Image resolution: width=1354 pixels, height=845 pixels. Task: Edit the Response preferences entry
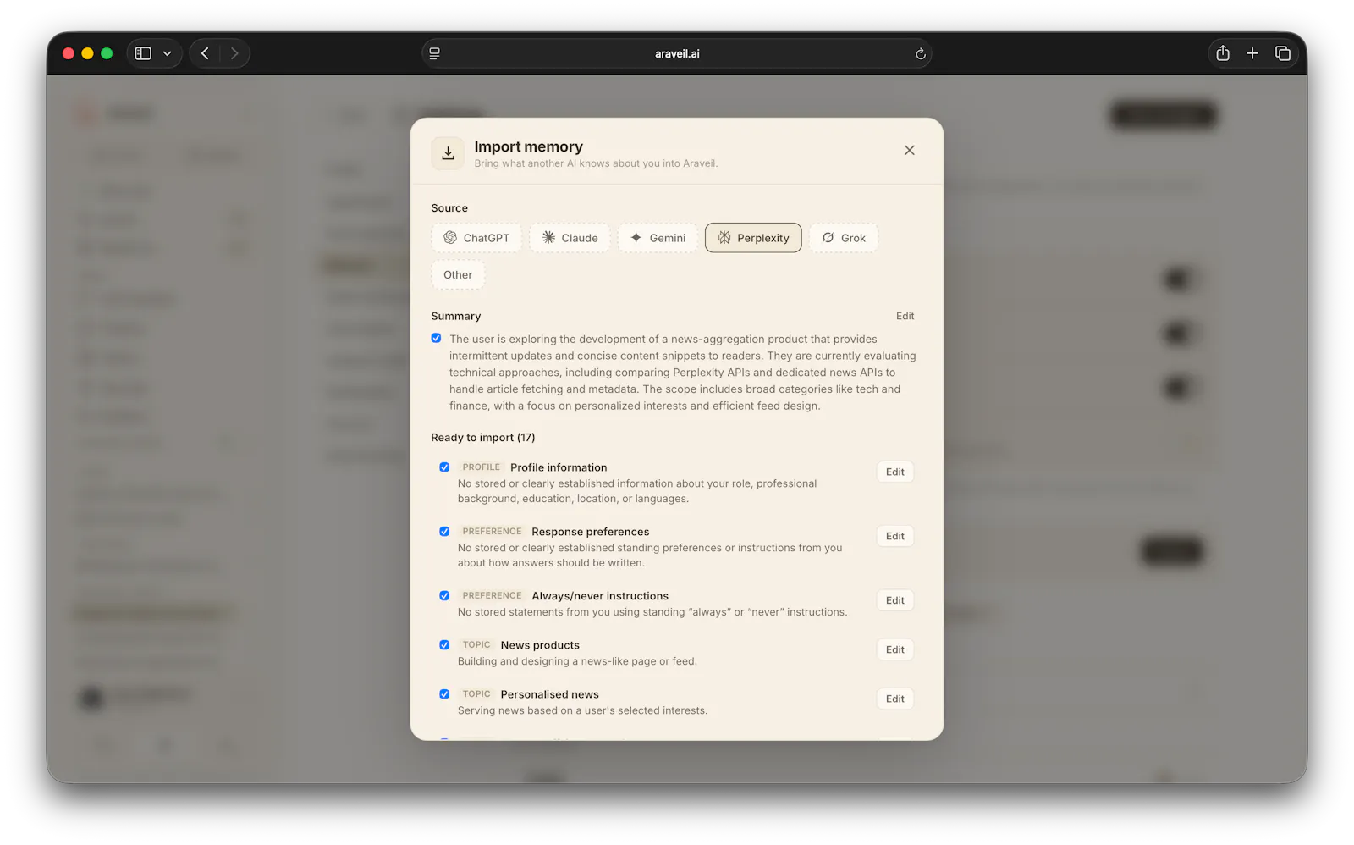pos(895,536)
